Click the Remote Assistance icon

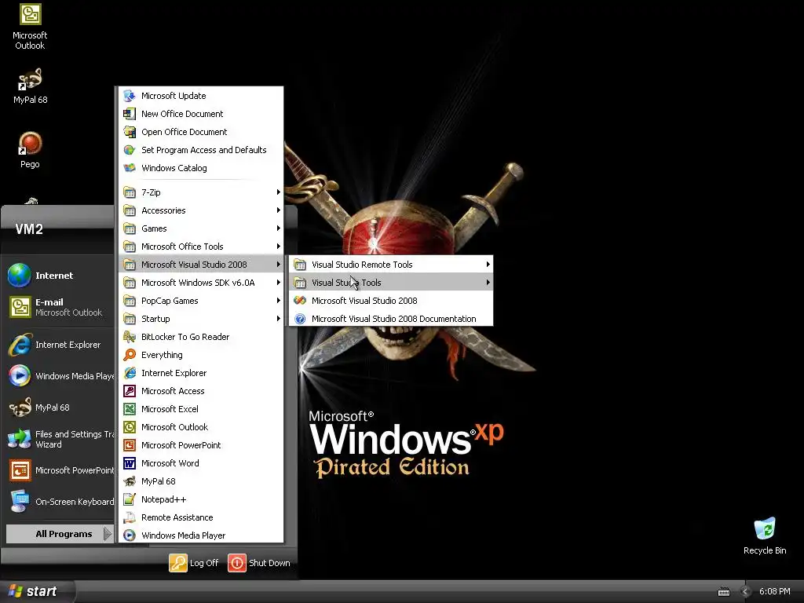pyautogui.click(x=130, y=517)
